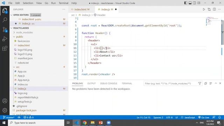The image size is (224, 126).
Task: Open App.css in the src folder
Action: pyautogui.click(x=22, y=71)
